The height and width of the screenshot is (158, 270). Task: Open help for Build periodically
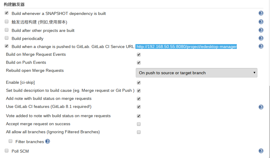click(x=261, y=38)
